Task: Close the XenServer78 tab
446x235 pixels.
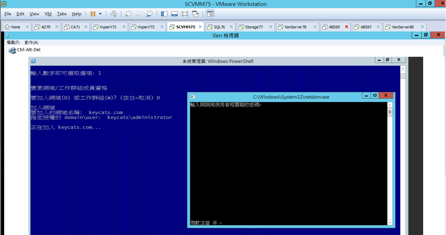Action: click(x=315, y=27)
